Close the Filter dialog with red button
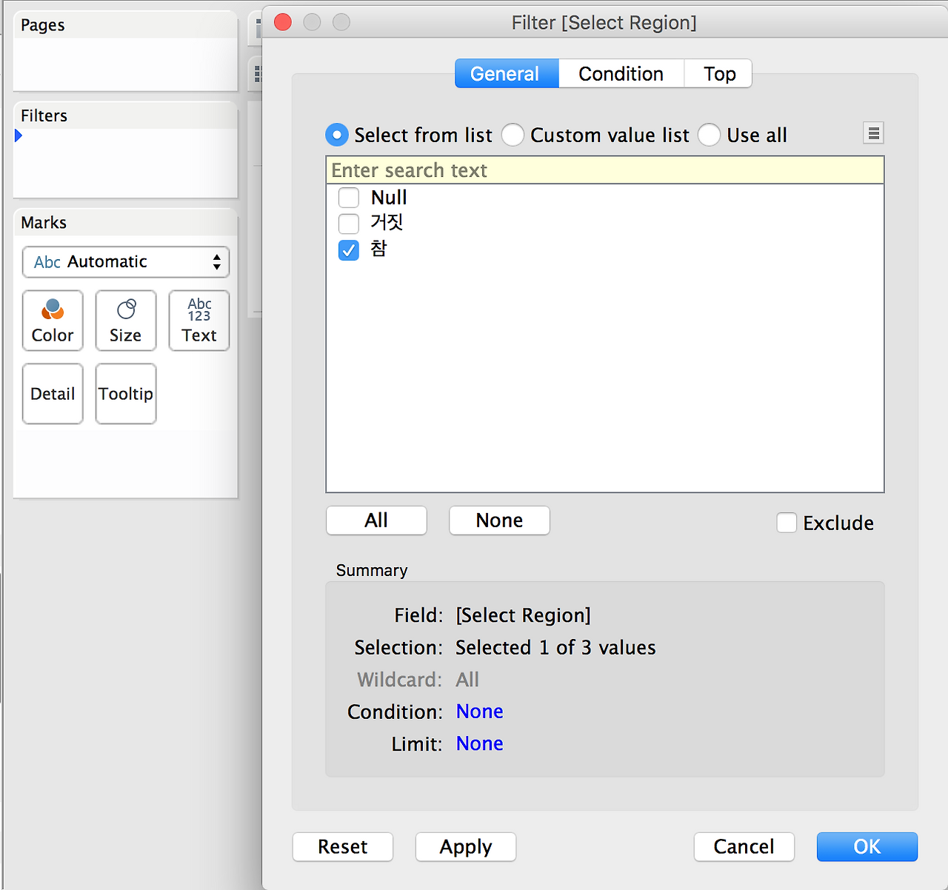The image size is (948, 890). coord(283,22)
